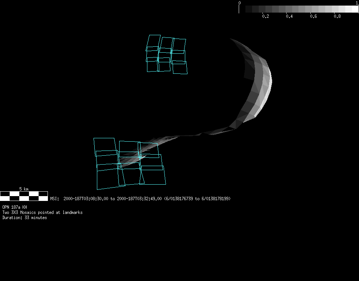Click the darkest swatch of the grayscale colorbar

(249, 9)
